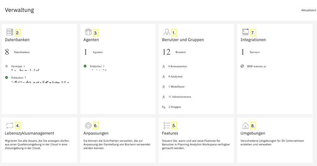Click the grey Gestoppt: 1 diamond icon
317x166 pixels.
(7, 66)
